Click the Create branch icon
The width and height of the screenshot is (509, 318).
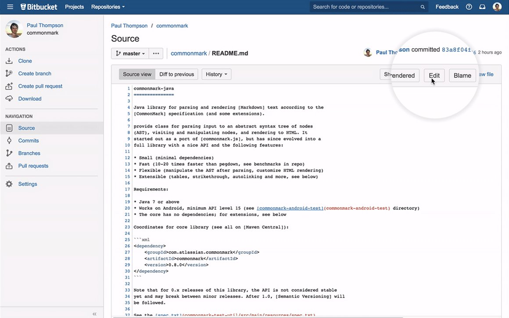tap(9, 74)
